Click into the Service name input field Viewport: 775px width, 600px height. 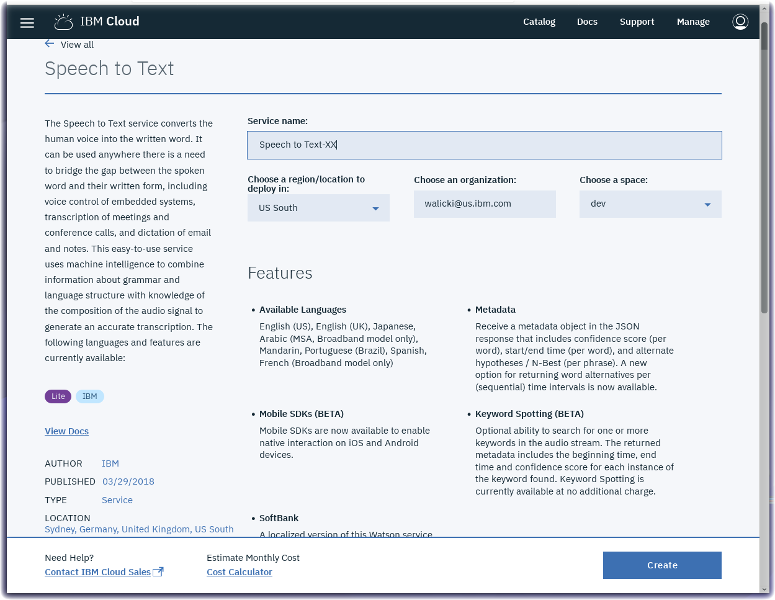coord(485,145)
